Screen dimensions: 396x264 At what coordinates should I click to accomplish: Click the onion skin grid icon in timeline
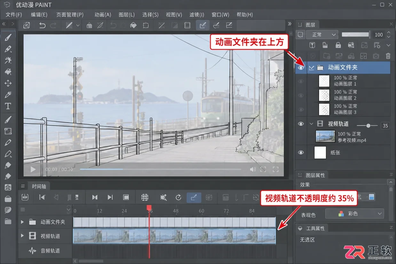point(145,197)
